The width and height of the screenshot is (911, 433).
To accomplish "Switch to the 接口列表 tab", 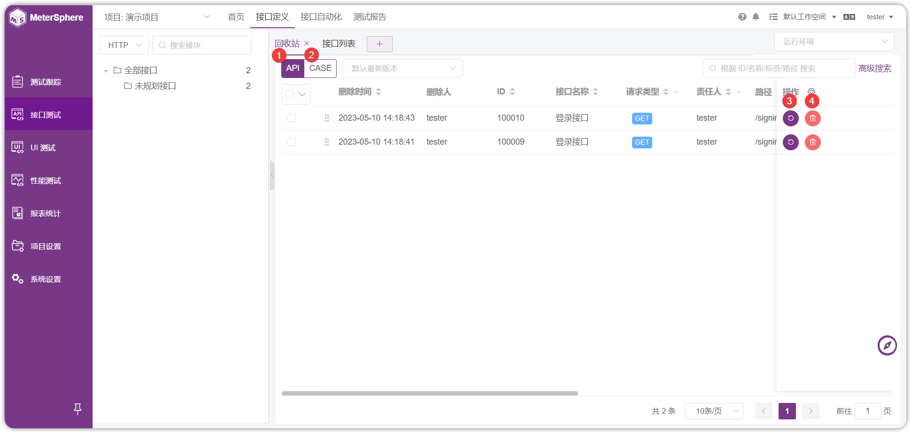I will pos(339,43).
